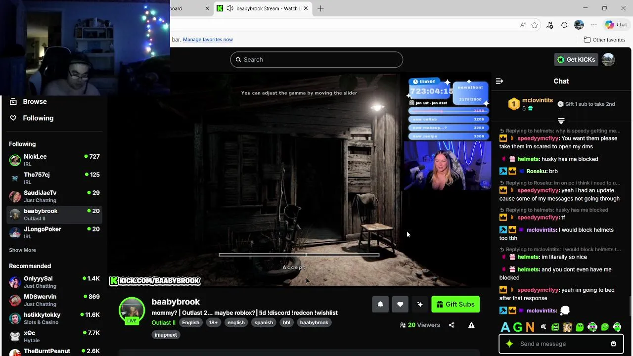The height and width of the screenshot is (356, 633).
Task: Open xQc recommended channel
Action: pos(54,337)
